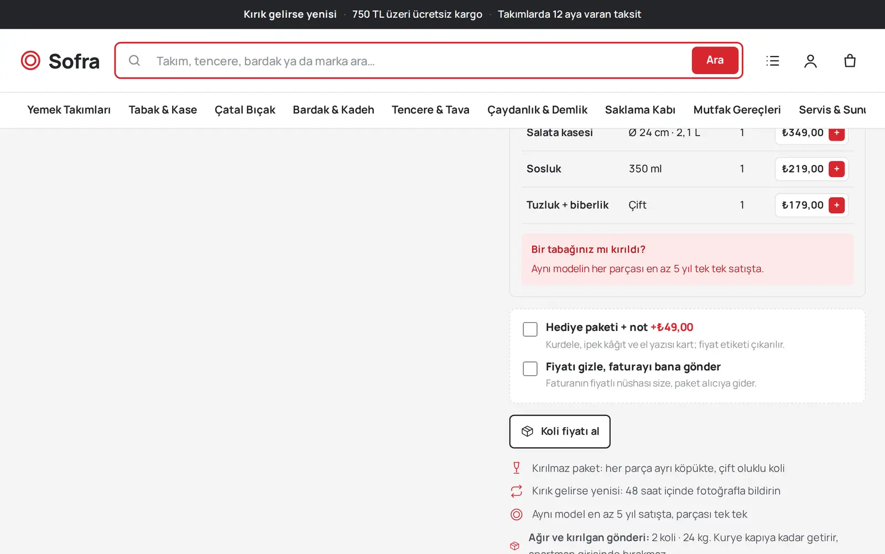Click the Sofra logo

[60, 61]
